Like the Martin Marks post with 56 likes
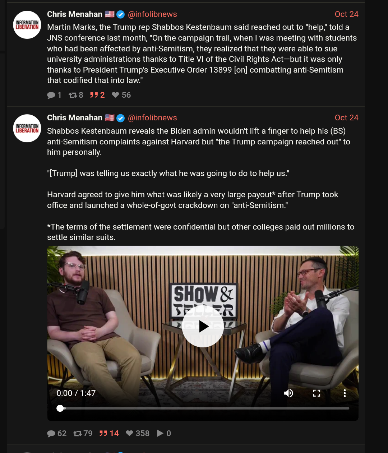The height and width of the screenshot is (453, 388). point(115,95)
